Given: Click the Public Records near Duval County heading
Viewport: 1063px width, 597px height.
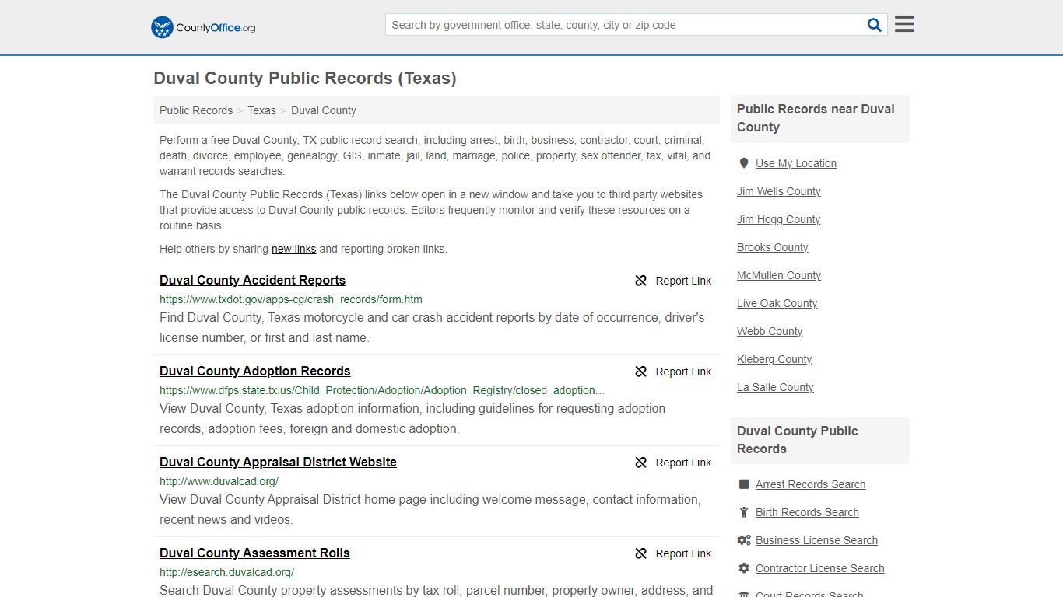Looking at the screenshot, I should pyautogui.click(x=816, y=118).
